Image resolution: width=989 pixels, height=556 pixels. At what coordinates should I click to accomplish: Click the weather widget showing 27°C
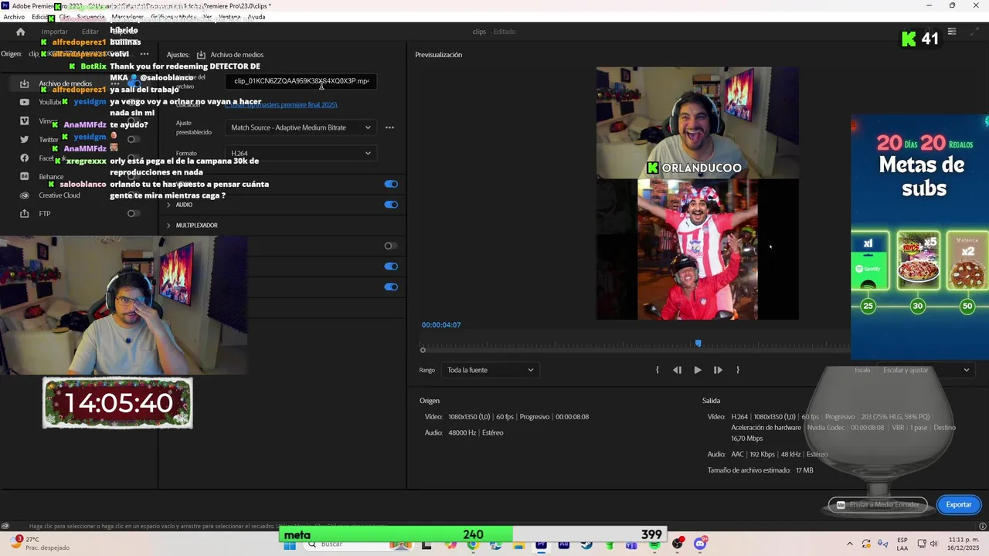pyautogui.click(x=39, y=544)
